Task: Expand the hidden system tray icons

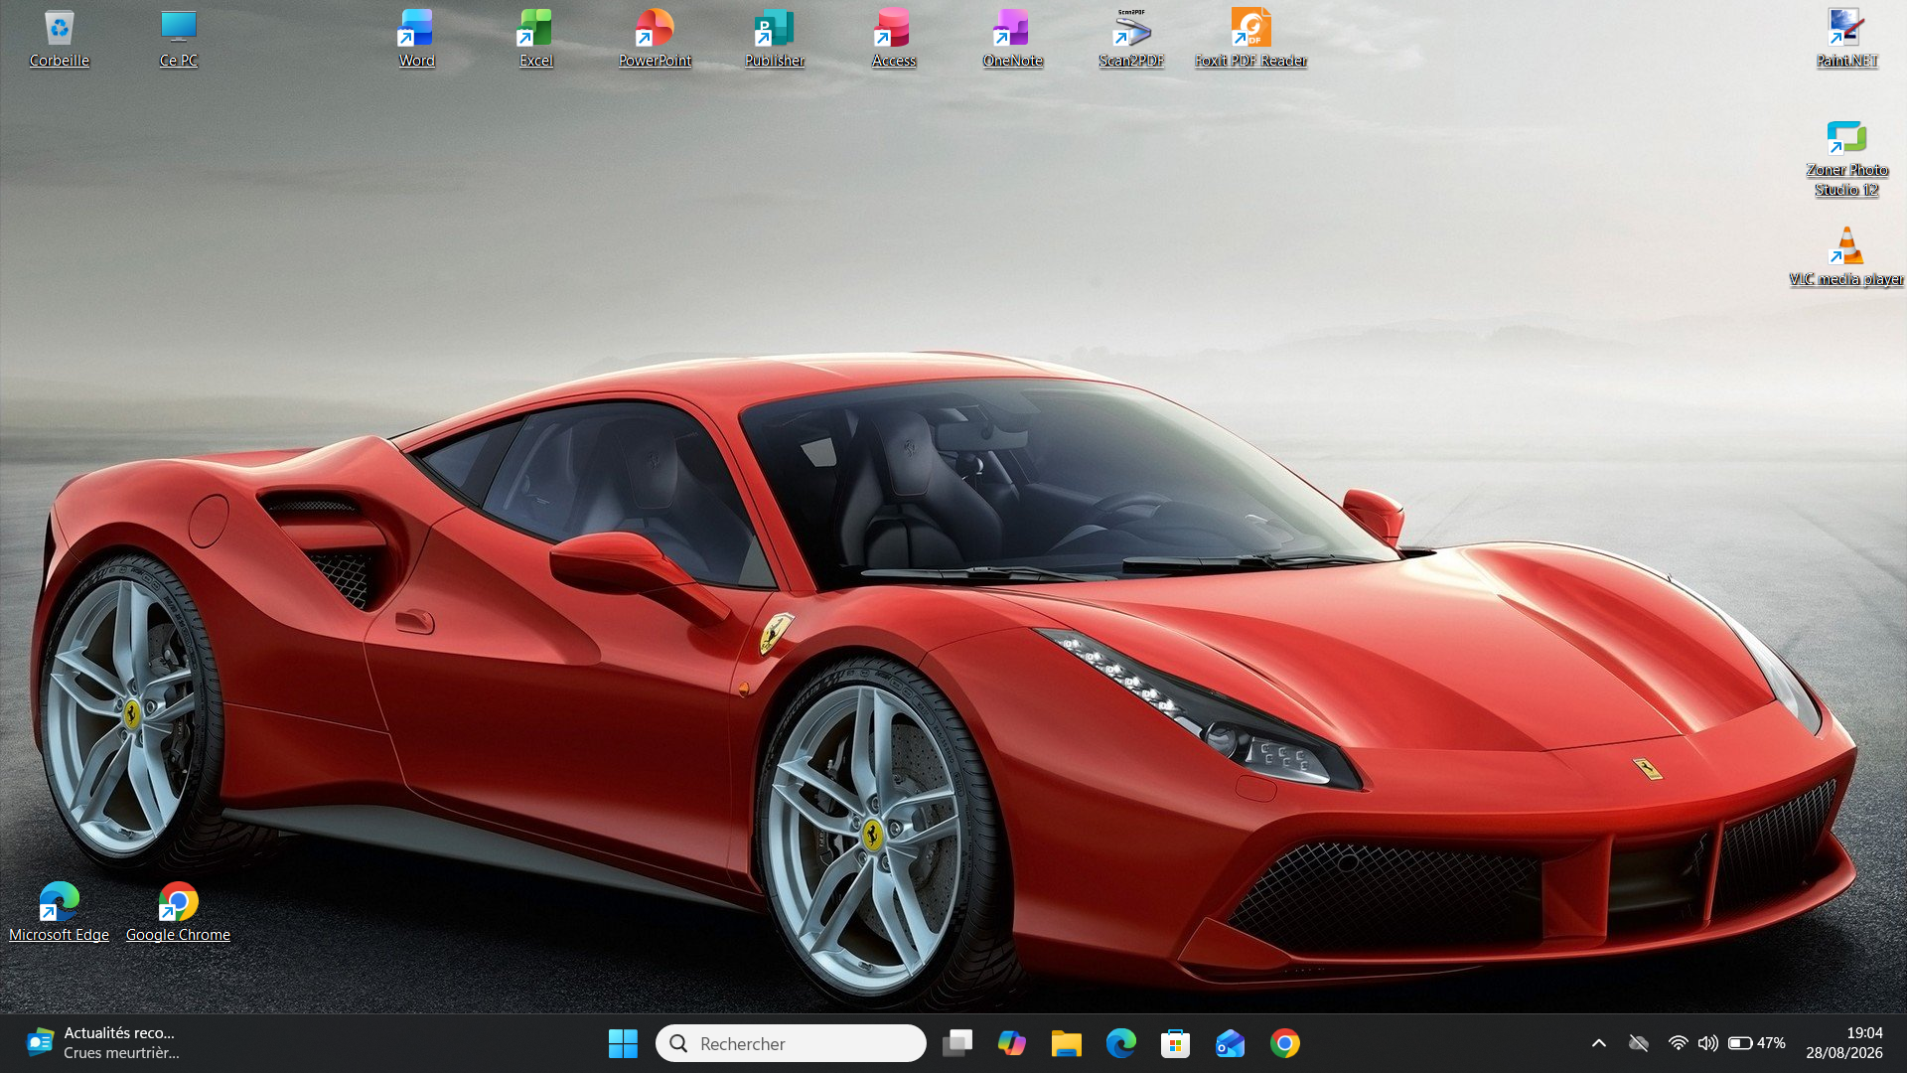Action: [x=1599, y=1043]
